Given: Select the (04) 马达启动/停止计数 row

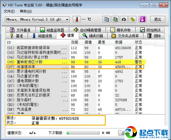Looking at the screenshot, I should (76, 57).
